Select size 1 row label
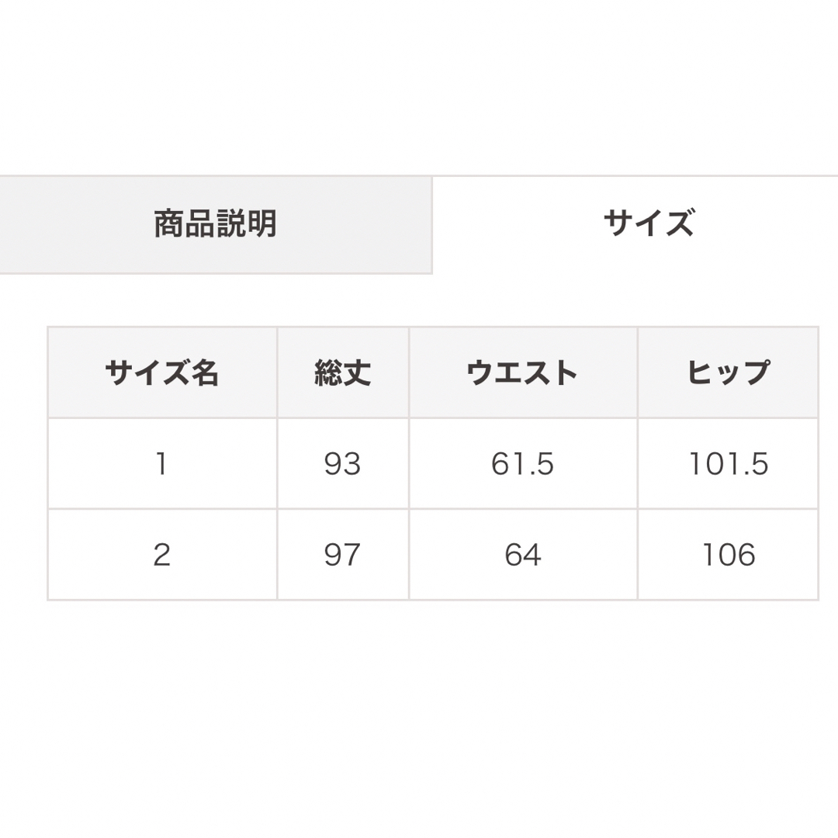 (x=162, y=463)
